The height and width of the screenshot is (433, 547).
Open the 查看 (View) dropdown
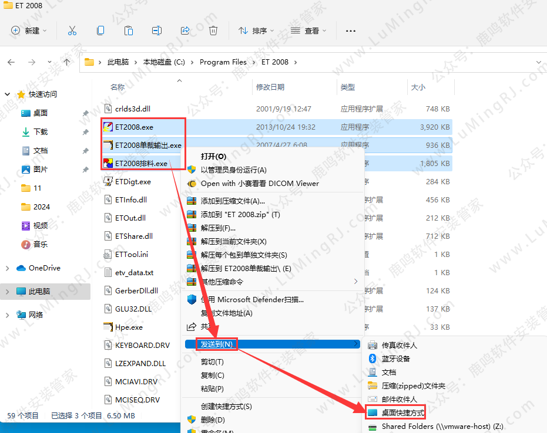pyautogui.click(x=309, y=31)
